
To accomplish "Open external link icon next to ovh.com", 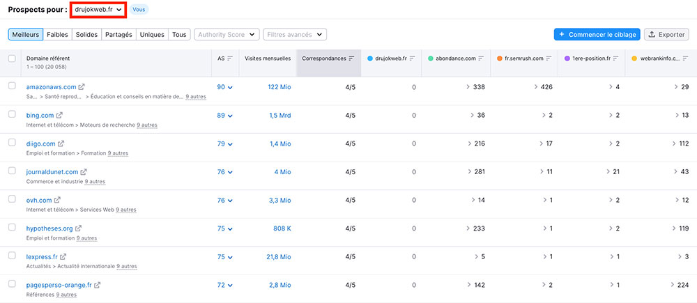I will click(x=57, y=200).
